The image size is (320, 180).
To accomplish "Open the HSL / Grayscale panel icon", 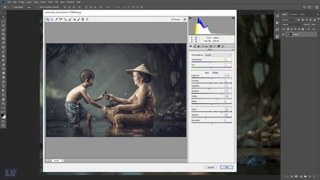I will click(202, 46).
